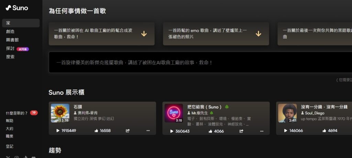The height and width of the screenshot is (158, 352).
Task: Insert the emo song prompt arrow
Action: tap(258, 34)
